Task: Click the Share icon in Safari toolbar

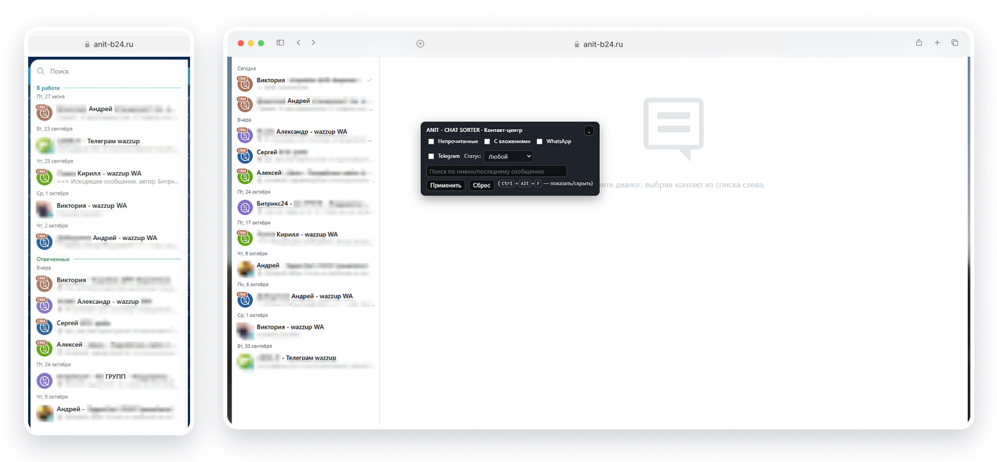Action: pos(919,43)
